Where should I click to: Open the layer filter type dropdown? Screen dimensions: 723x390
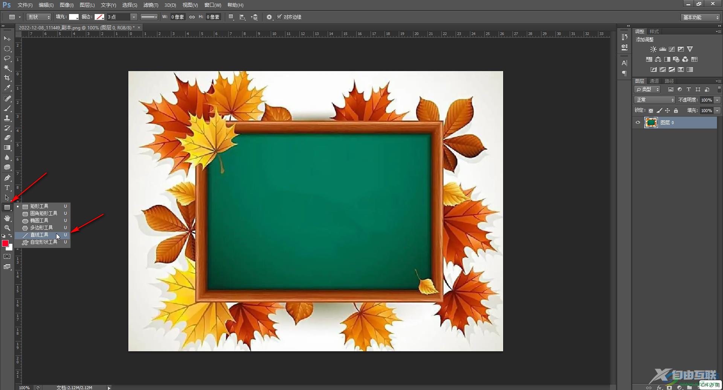(x=647, y=90)
